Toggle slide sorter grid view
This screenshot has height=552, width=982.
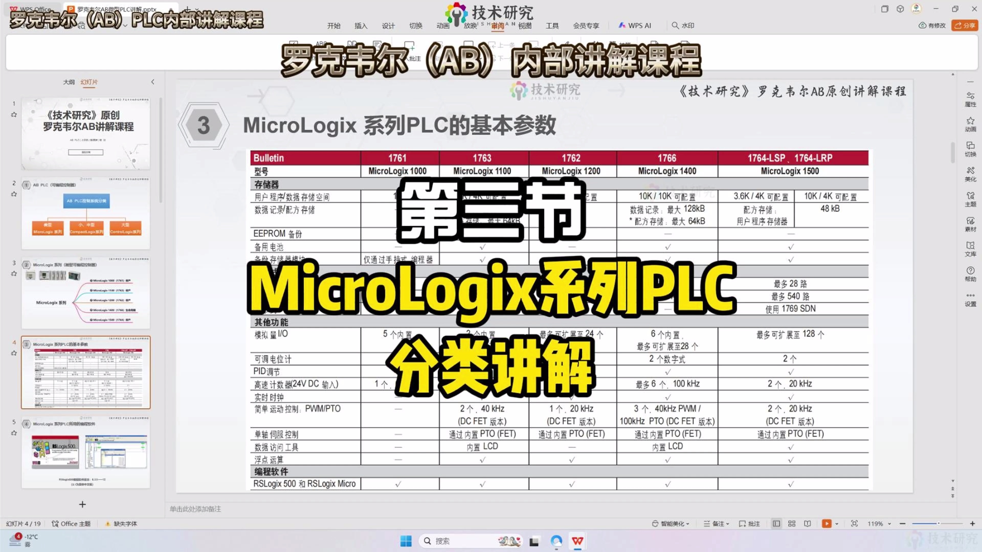tap(792, 523)
